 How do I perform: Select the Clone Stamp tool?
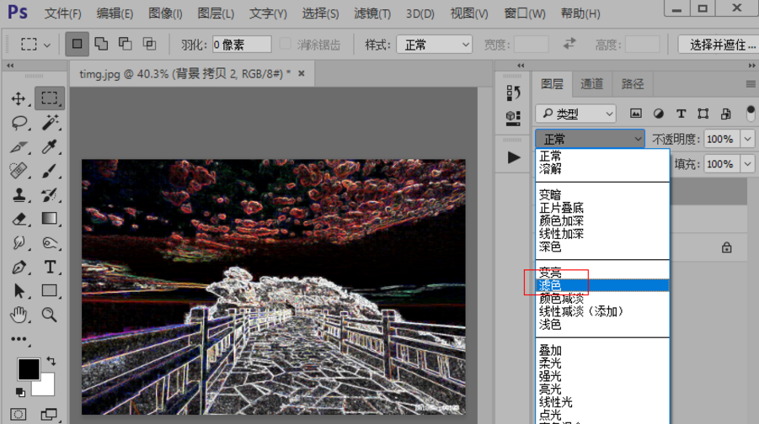coord(19,195)
